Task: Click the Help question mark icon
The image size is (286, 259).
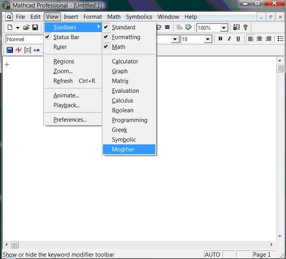Action: tap(245, 28)
